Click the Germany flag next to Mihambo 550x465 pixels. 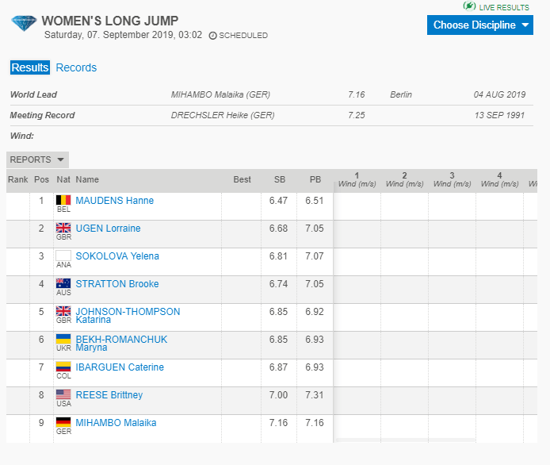63,422
